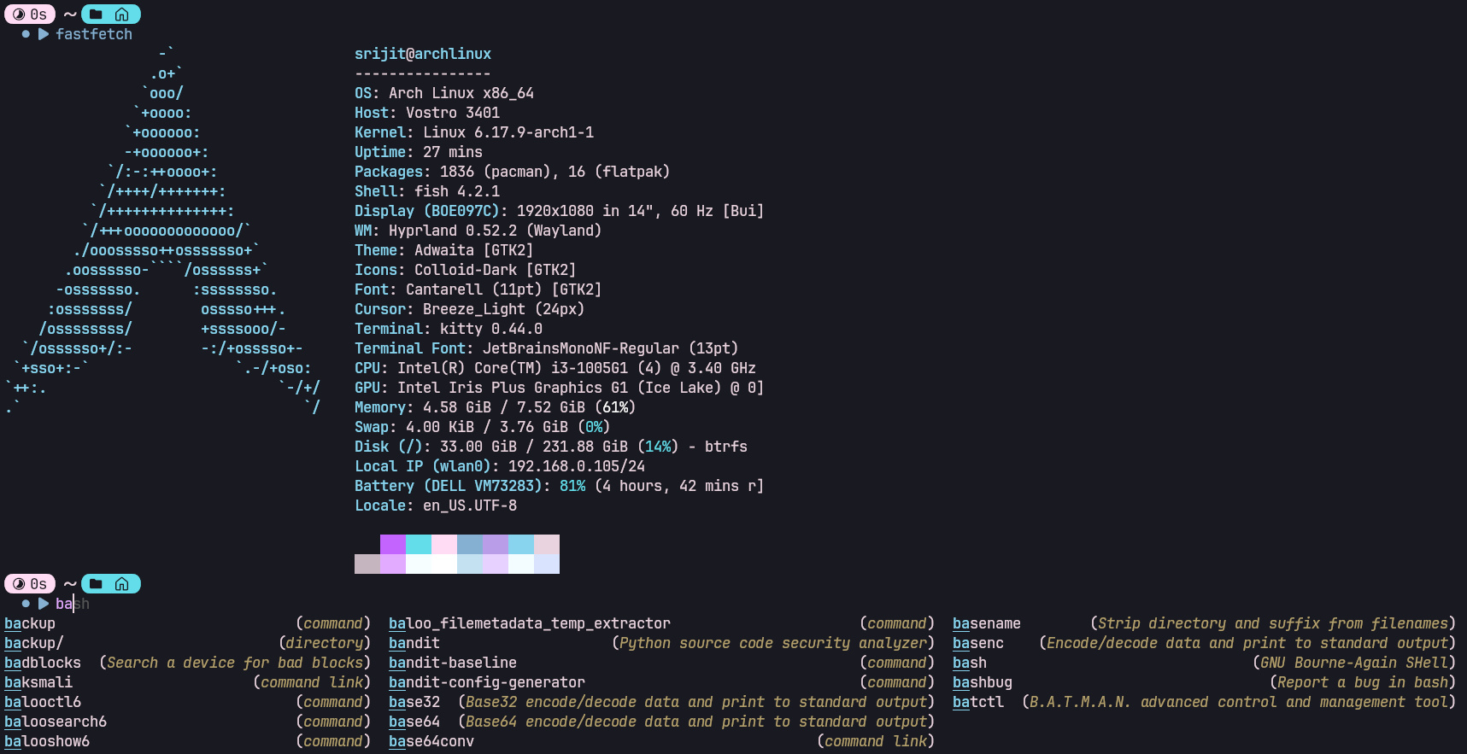
Task: Click the 'Terminal: kitty 0.44.0' line
Action: (449, 329)
